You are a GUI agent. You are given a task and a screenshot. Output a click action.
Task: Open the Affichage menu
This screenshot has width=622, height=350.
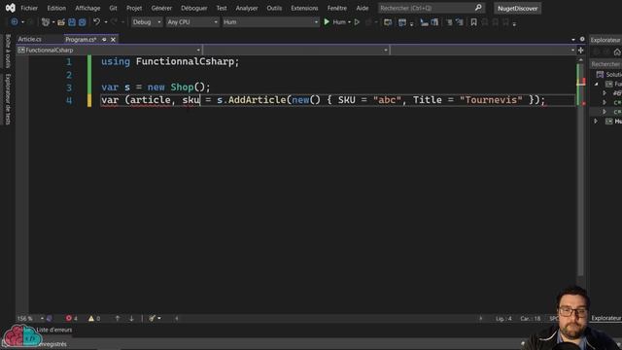click(x=87, y=8)
